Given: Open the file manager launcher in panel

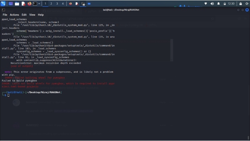Looking at the screenshot, I should (17, 4).
